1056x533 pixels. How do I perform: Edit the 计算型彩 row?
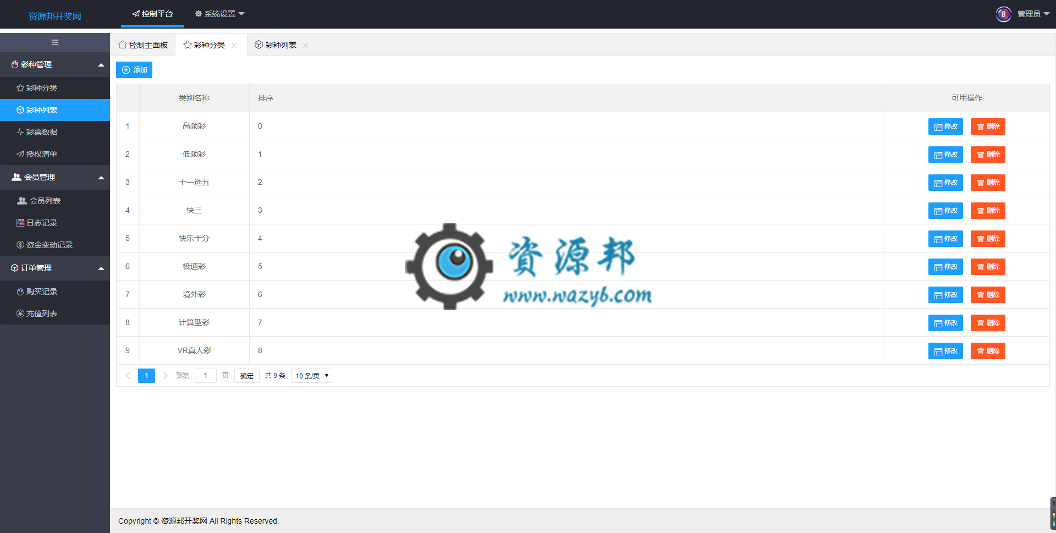pyautogui.click(x=945, y=323)
